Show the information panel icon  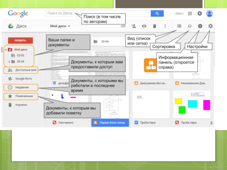coord(200,26)
